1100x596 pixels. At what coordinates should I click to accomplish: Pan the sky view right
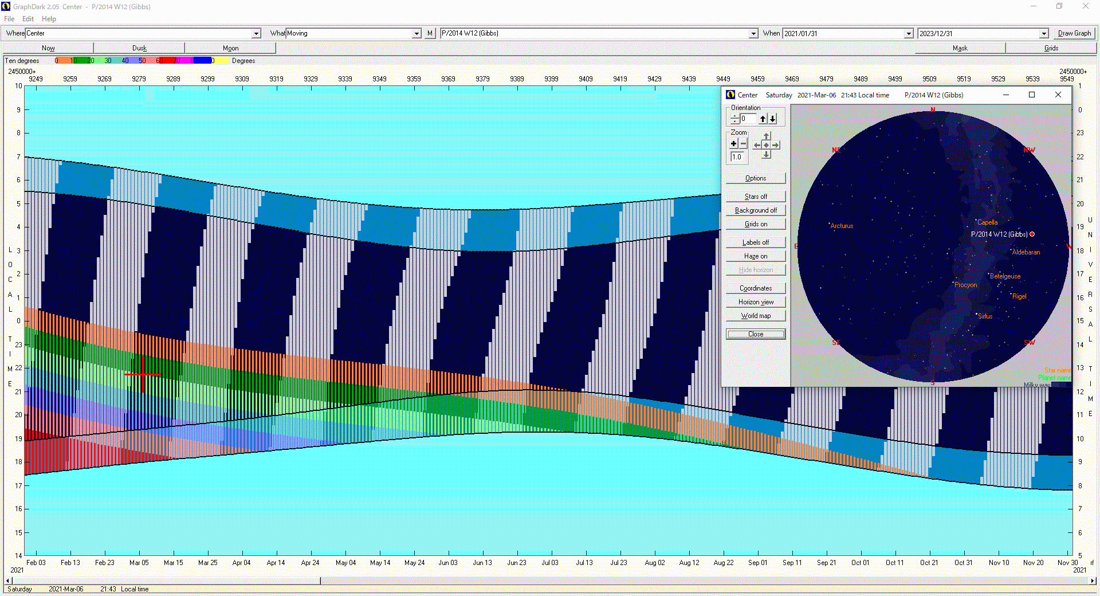[x=775, y=145]
